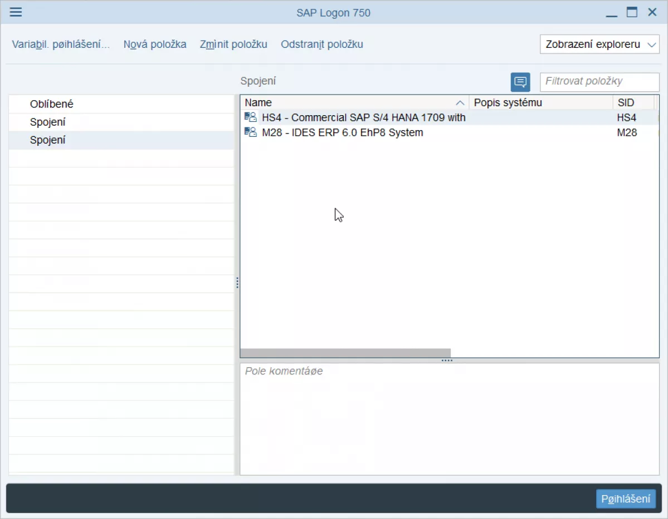Click Nová položka to add entry
The height and width of the screenshot is (519, 668).
click(155, 45)
